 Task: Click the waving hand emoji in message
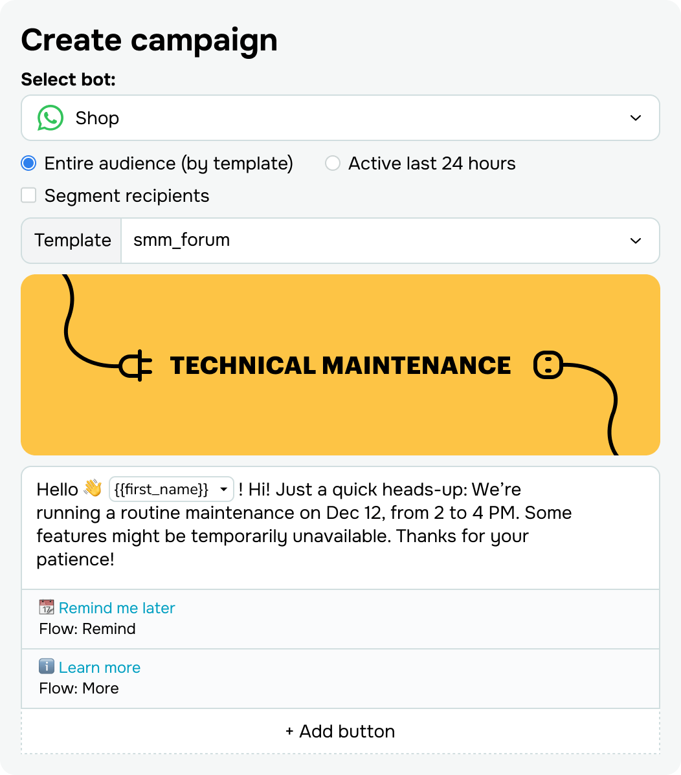click(x=92, y=489)
